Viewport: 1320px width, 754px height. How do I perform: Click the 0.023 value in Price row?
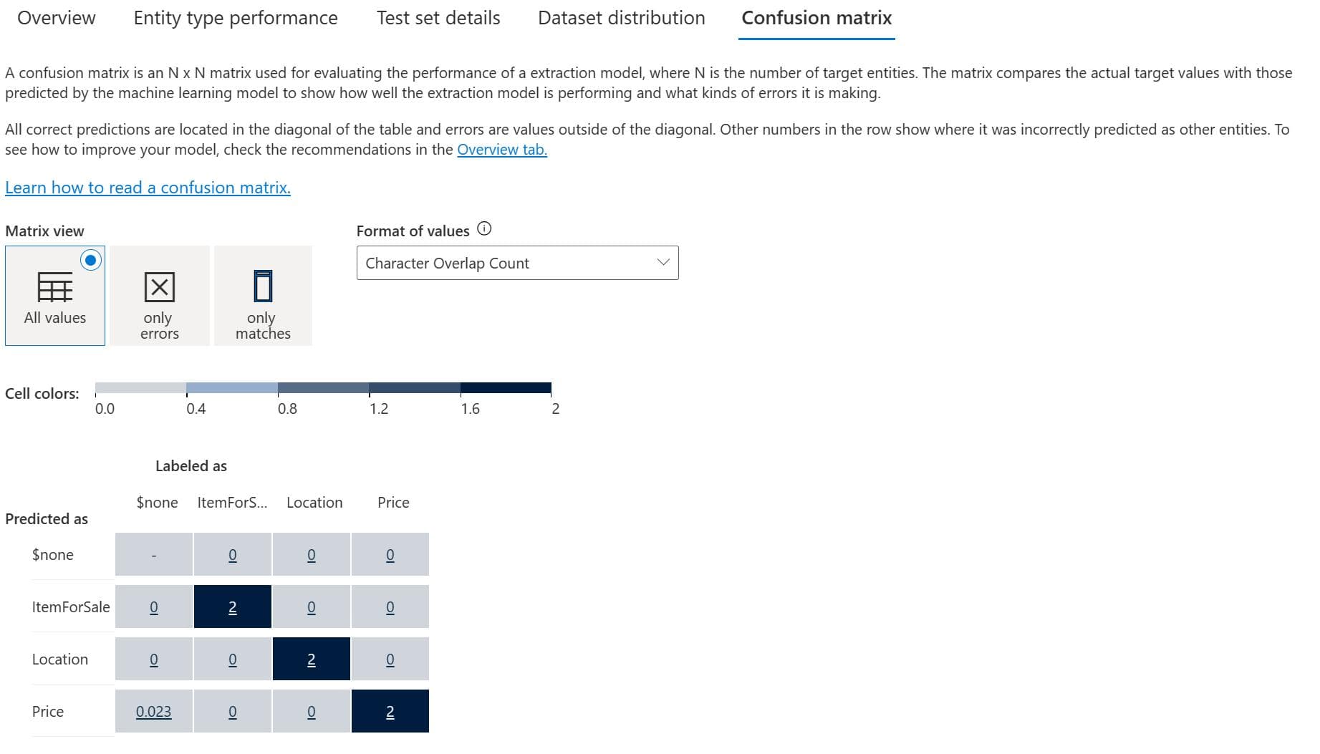pyautogui.click(x=153, y=712)
